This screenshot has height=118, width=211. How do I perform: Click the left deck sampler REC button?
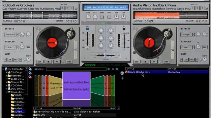pos(29,47)
